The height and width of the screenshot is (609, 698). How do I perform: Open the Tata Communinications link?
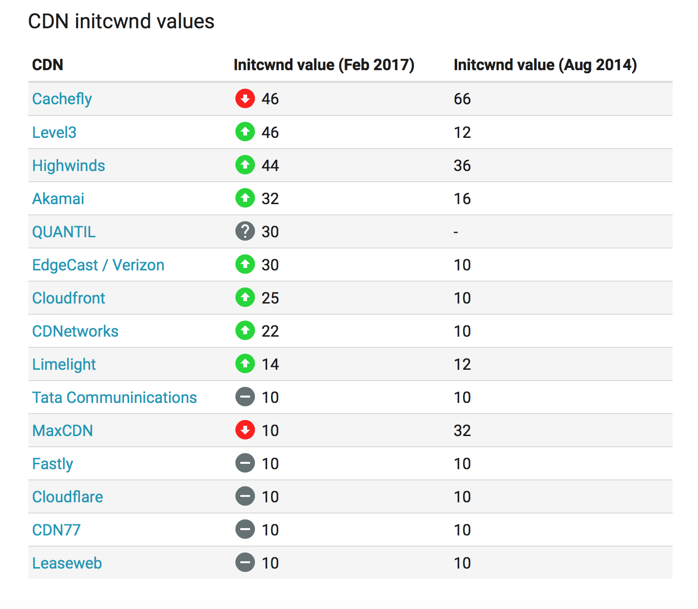[115, 398]
